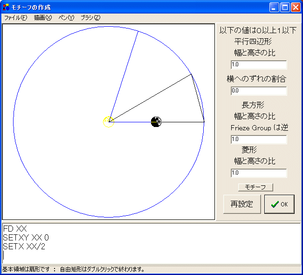
Task: Click the 以下の値は0以上1以下 label
Action: (258, 30)
